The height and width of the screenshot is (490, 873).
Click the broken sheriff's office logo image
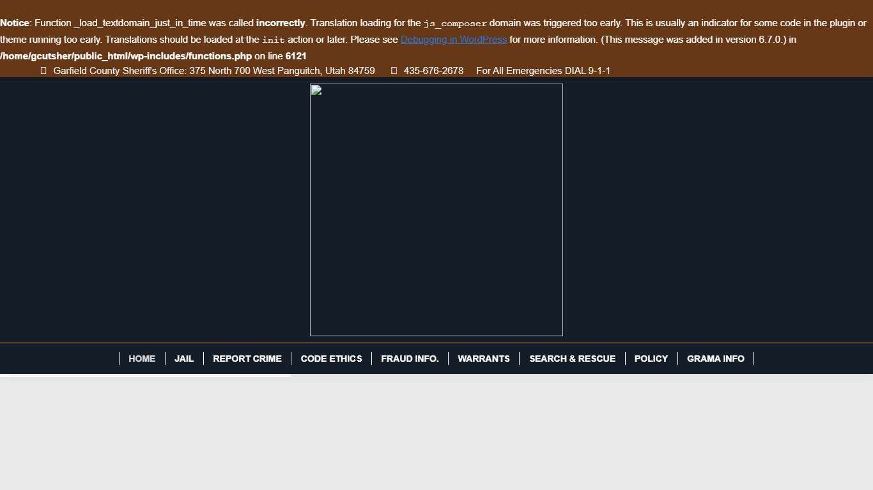coord(436,210)
